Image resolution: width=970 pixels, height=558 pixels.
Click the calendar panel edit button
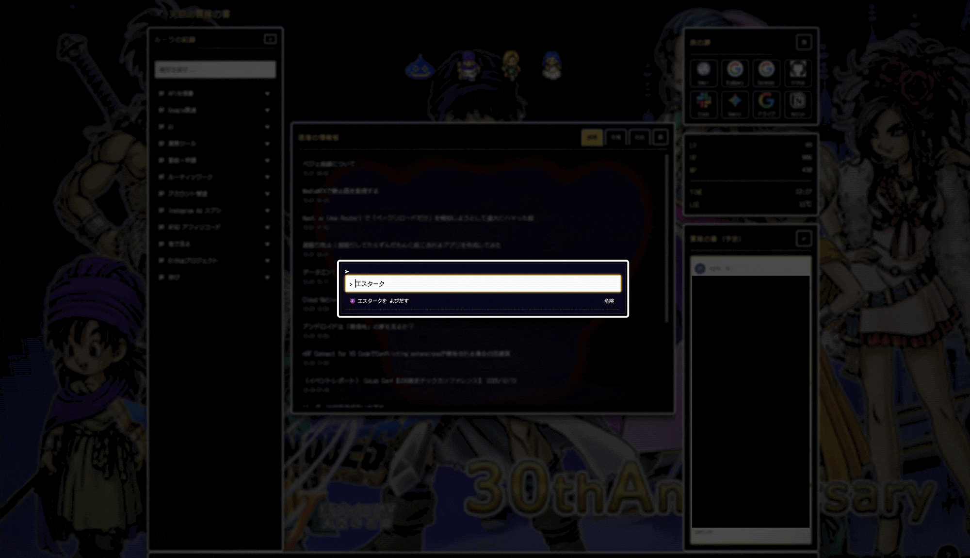click(804, 239)
